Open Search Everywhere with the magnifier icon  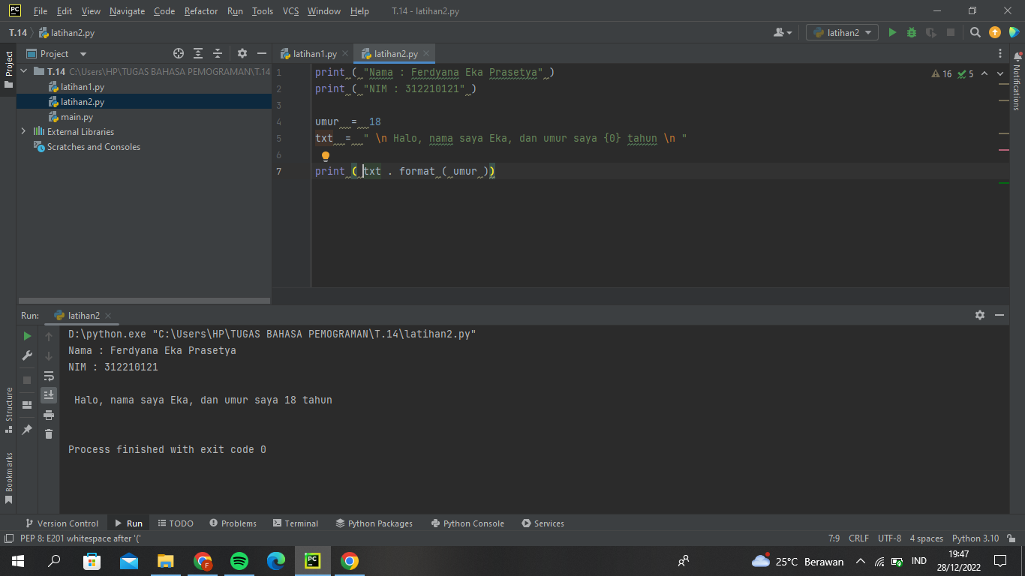pos(975,32)
